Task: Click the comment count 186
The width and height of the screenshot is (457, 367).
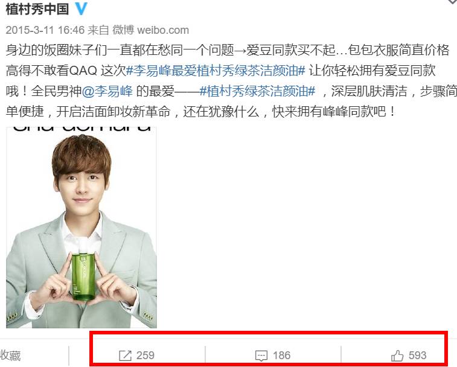Action: click(x=281, y=356)
